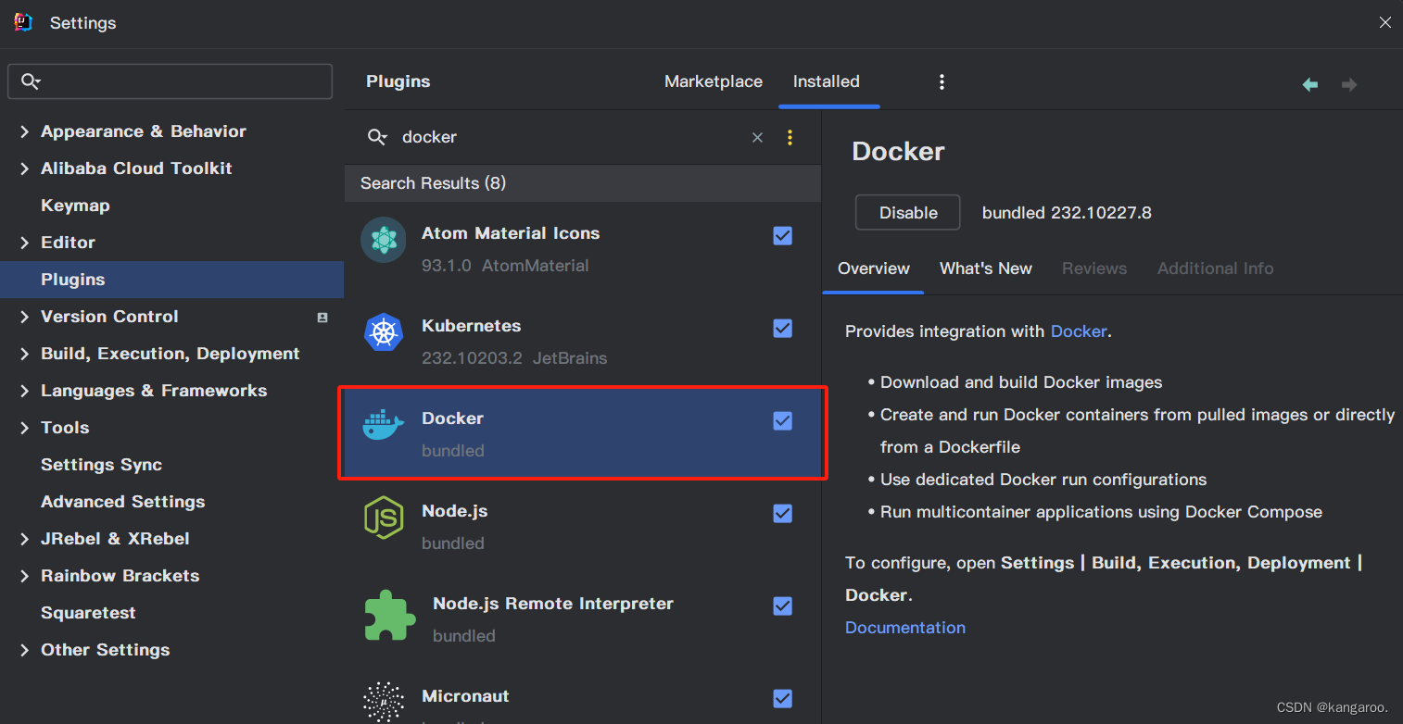Focus the settings search field

point(170,81)
